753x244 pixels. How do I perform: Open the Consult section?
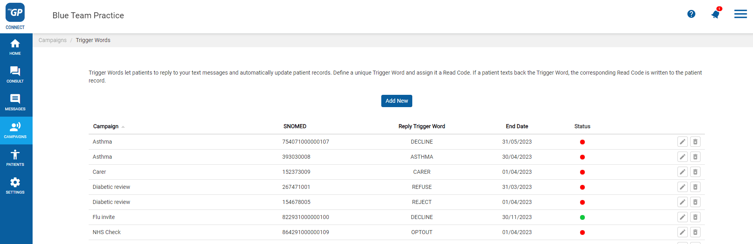pos(15,75)
